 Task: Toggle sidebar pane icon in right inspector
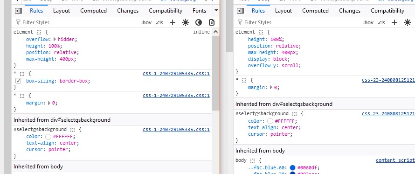[240, 11]
